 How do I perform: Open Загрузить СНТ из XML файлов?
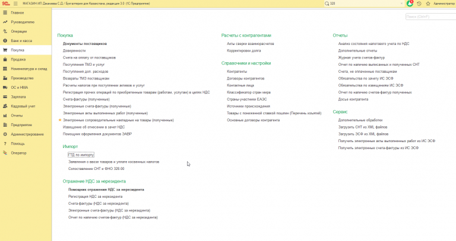click(363, 127)
